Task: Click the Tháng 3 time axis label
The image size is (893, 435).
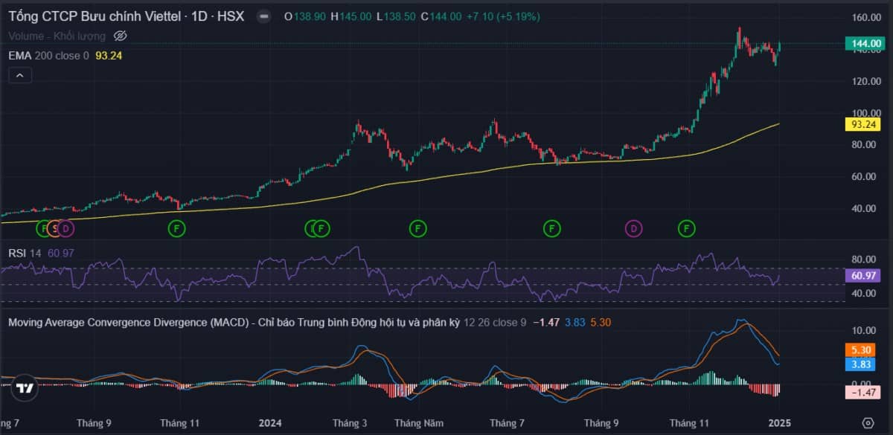Action: (350, 422)
